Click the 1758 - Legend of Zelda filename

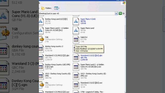pyautogui.click(x=92, y=92)
